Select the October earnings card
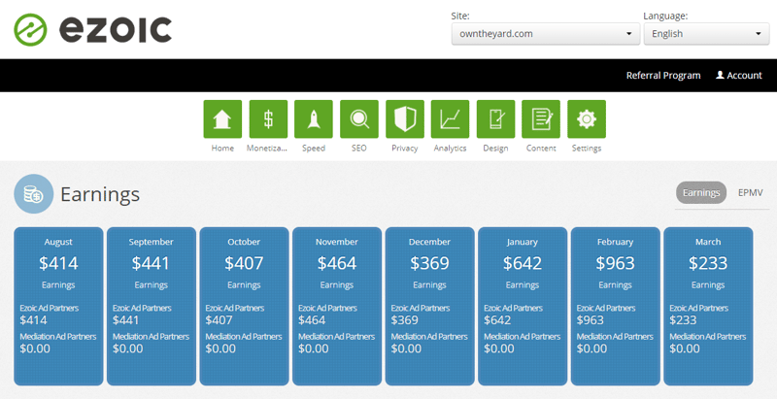 [244, 306]
